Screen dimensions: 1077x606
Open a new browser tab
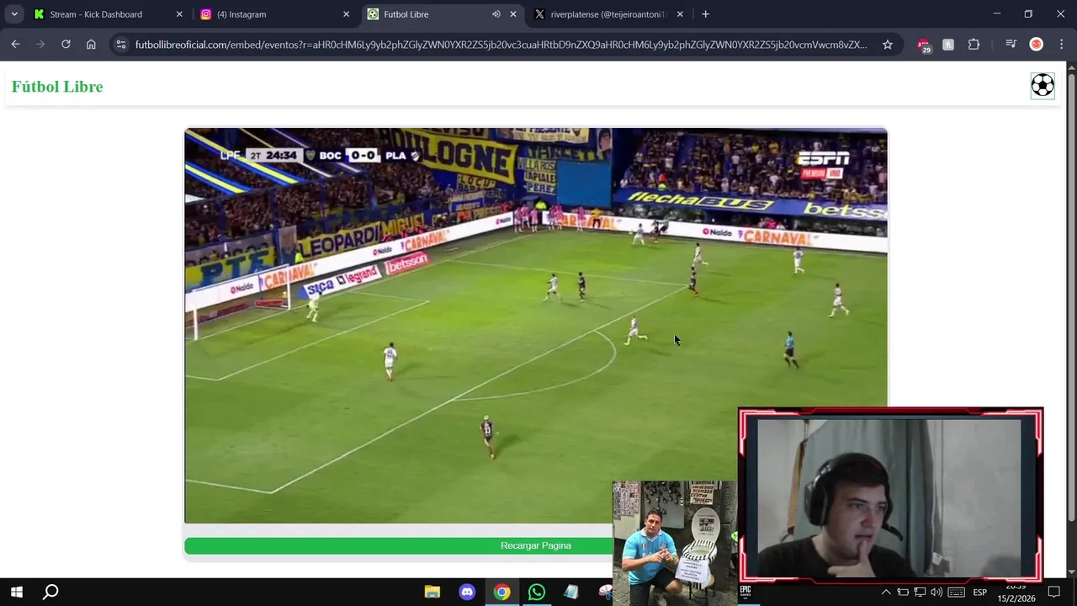click(705, 14)
